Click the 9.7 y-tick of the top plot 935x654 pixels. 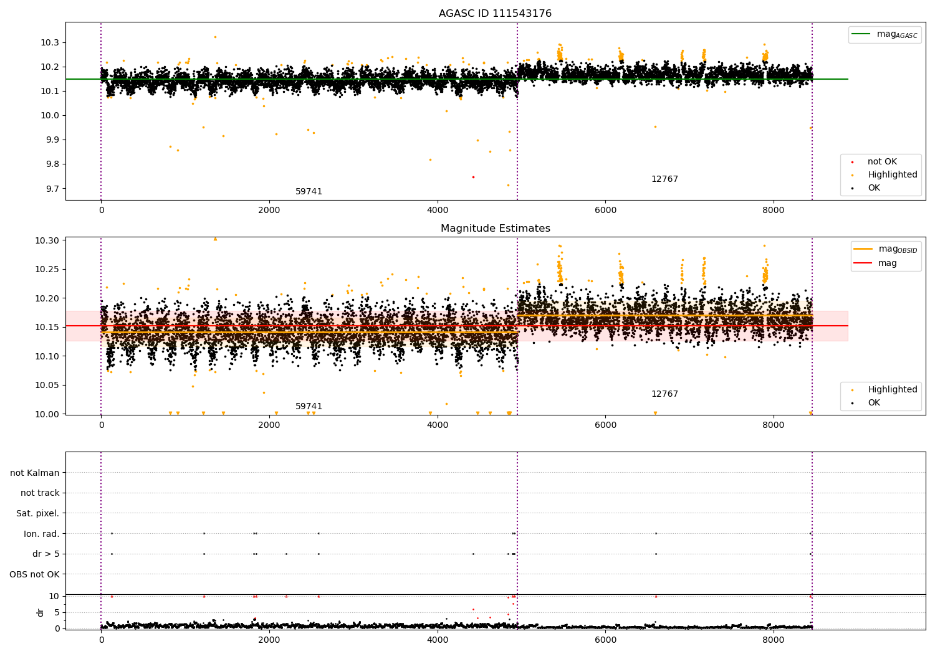(53, 189)
